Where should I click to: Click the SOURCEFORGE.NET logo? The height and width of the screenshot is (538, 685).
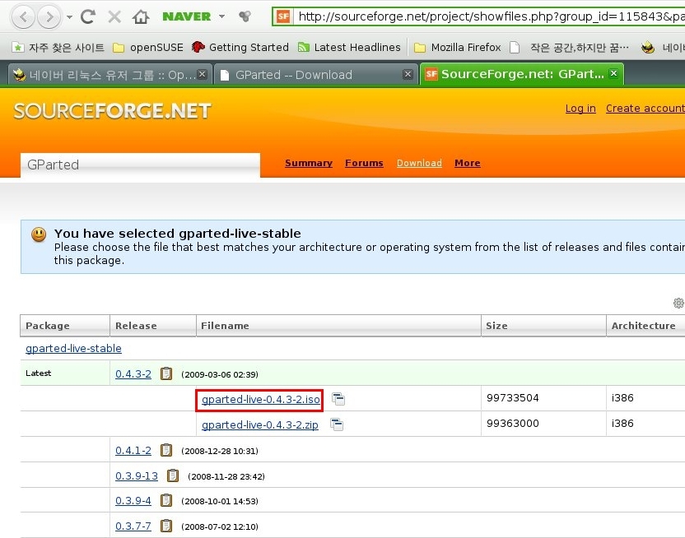coord(112,111)
